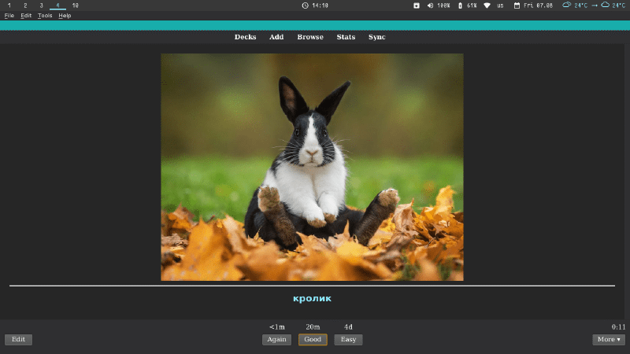Click the calendar date icon

pyautogui.click(x=517, y=6)
